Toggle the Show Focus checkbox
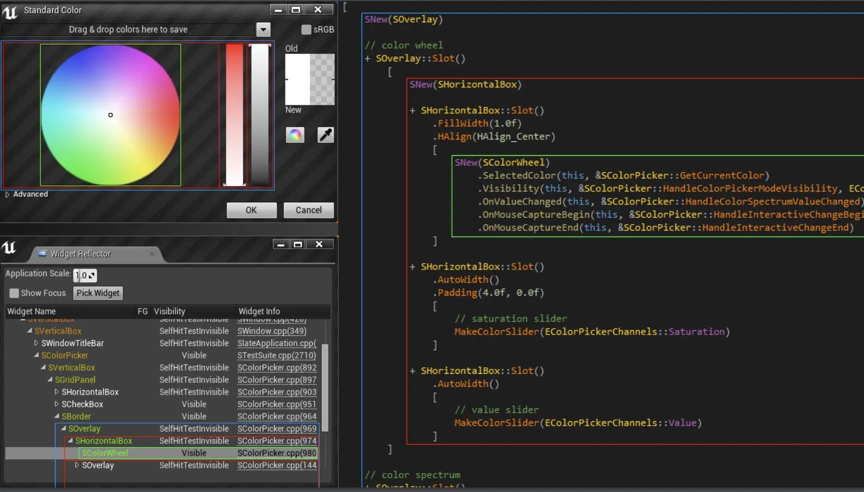 click(14, 293)
